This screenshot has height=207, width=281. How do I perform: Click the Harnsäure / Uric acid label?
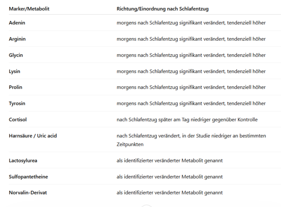coord(33,136)
